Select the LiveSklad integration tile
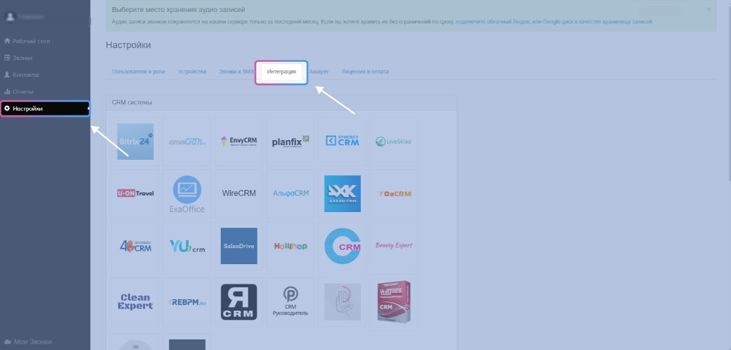Screen dimensions: 731x350 tap(394, 141)
